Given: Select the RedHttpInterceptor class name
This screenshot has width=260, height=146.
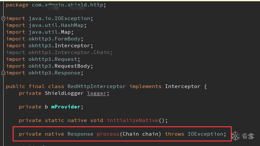Looking at the screenshot, I should coord(96,86).
